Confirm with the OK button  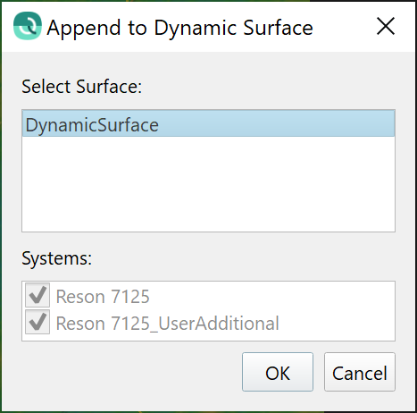click(278, 372)
